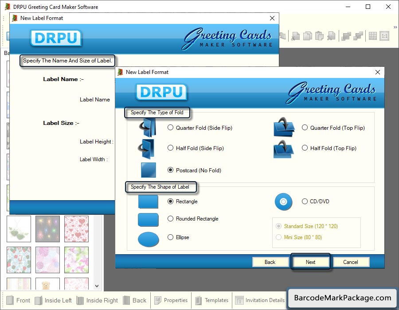Pick the green holly background thumbnail
This screenshot has width=399, height=310.
19,229
